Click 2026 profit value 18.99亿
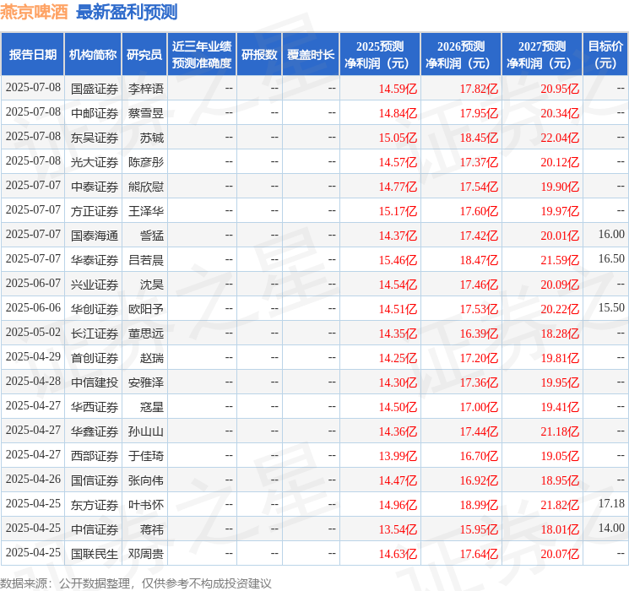This screenshot has width=629, height=591. pyautogui.click(x=479, y=505)
